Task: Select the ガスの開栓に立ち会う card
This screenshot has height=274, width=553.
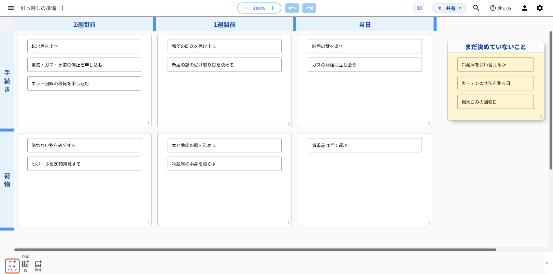Action: click(365, 65)
